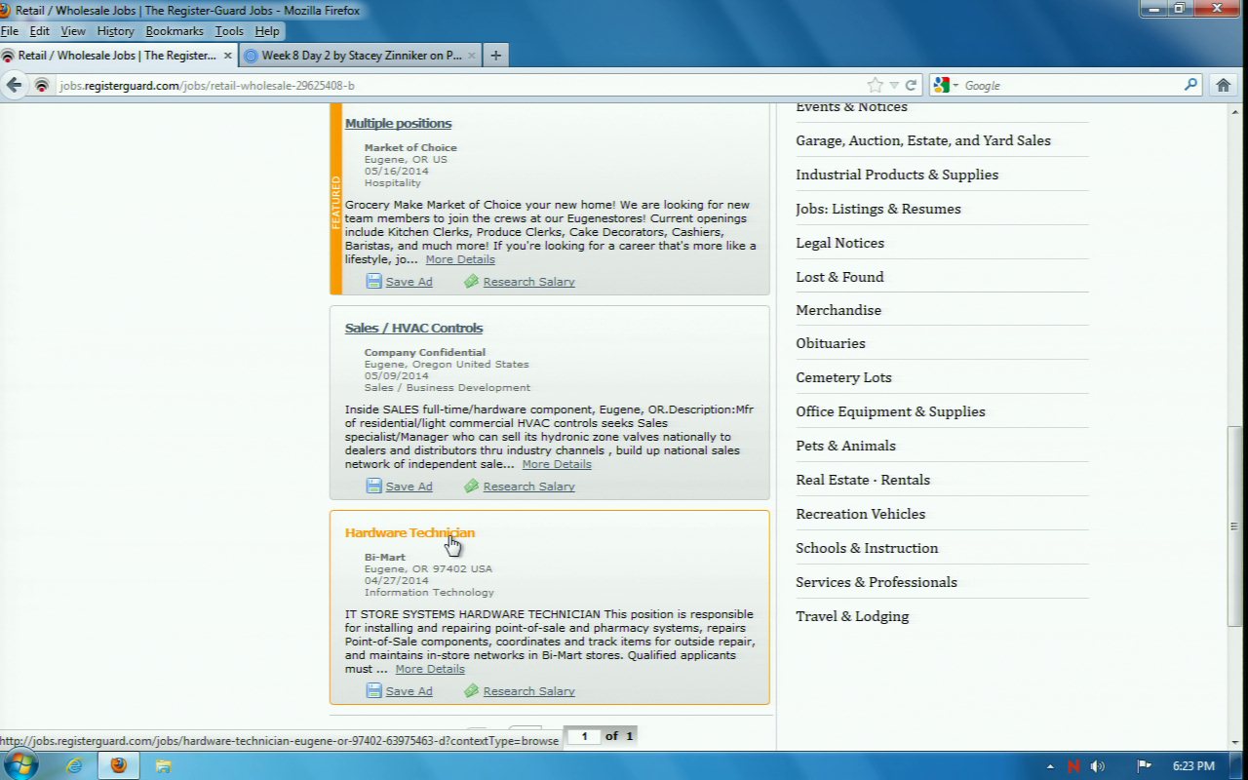The height and width of the screenshot is (780, 1248).
Task: Open the new tab plus button
Action: pyautogui.click(x=495, y=56)
